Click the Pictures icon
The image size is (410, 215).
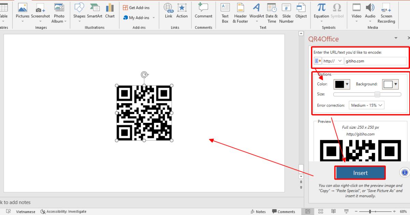(x=22, y=12)
